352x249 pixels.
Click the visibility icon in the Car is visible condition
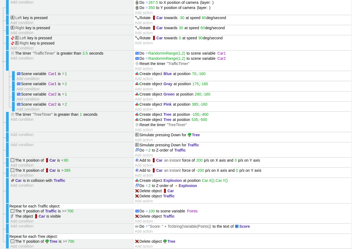tap(12, 216)
